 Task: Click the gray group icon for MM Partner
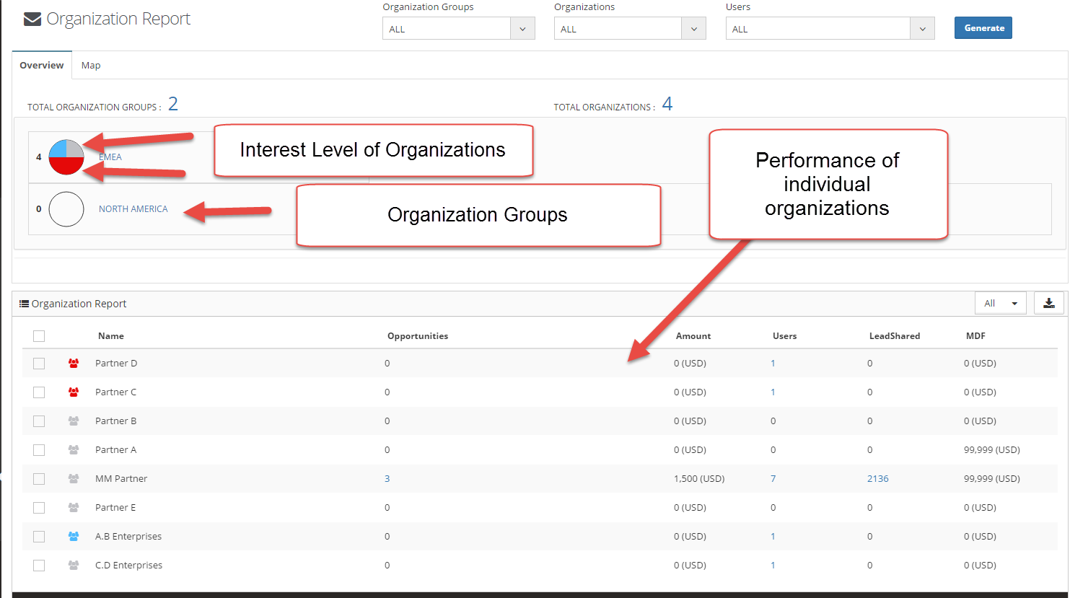click(x=74, y=479)
